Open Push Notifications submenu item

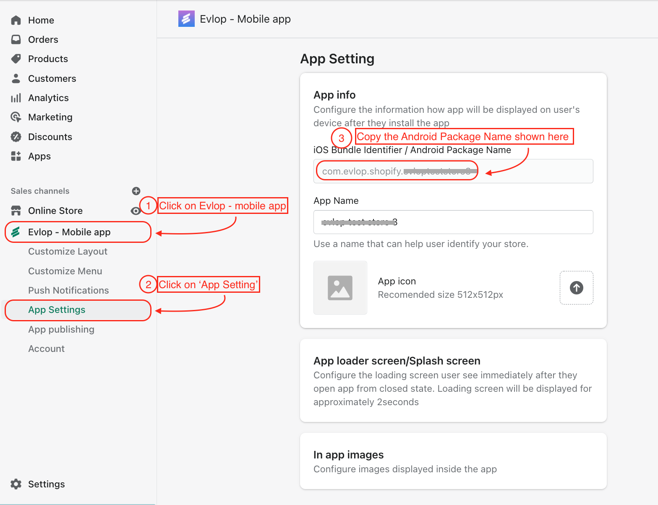(68, 290)
